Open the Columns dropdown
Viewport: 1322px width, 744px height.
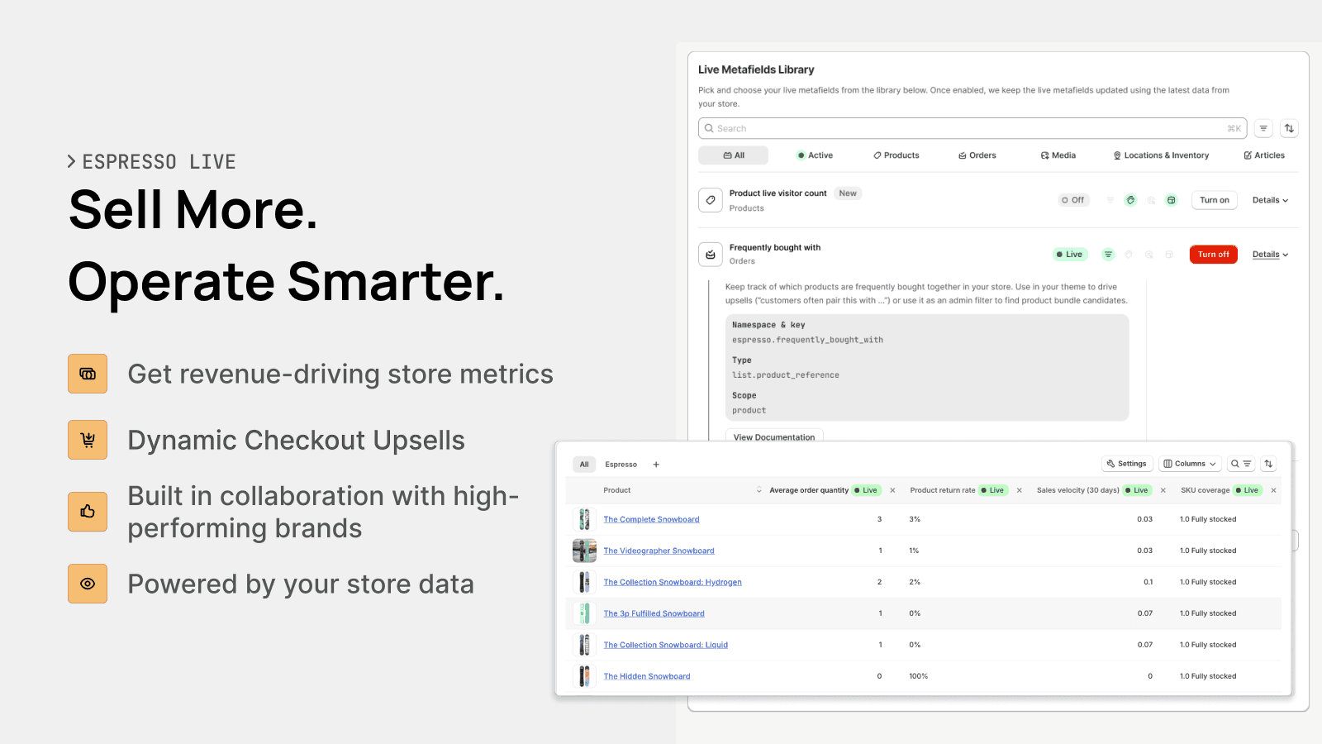point(1190,464)
